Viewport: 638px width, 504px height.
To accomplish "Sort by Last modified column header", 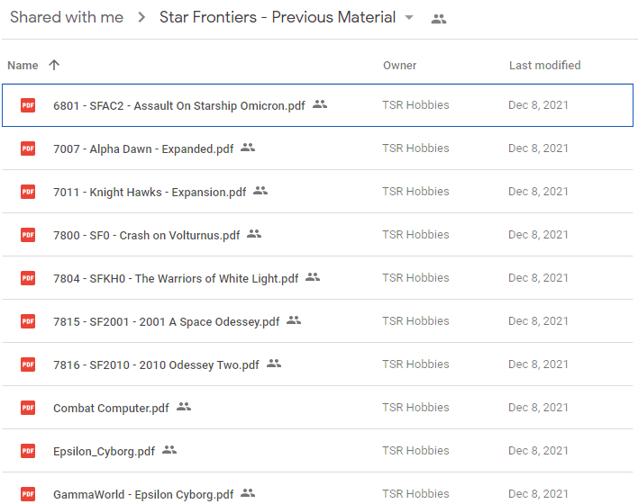I will [x=545, y=65].
